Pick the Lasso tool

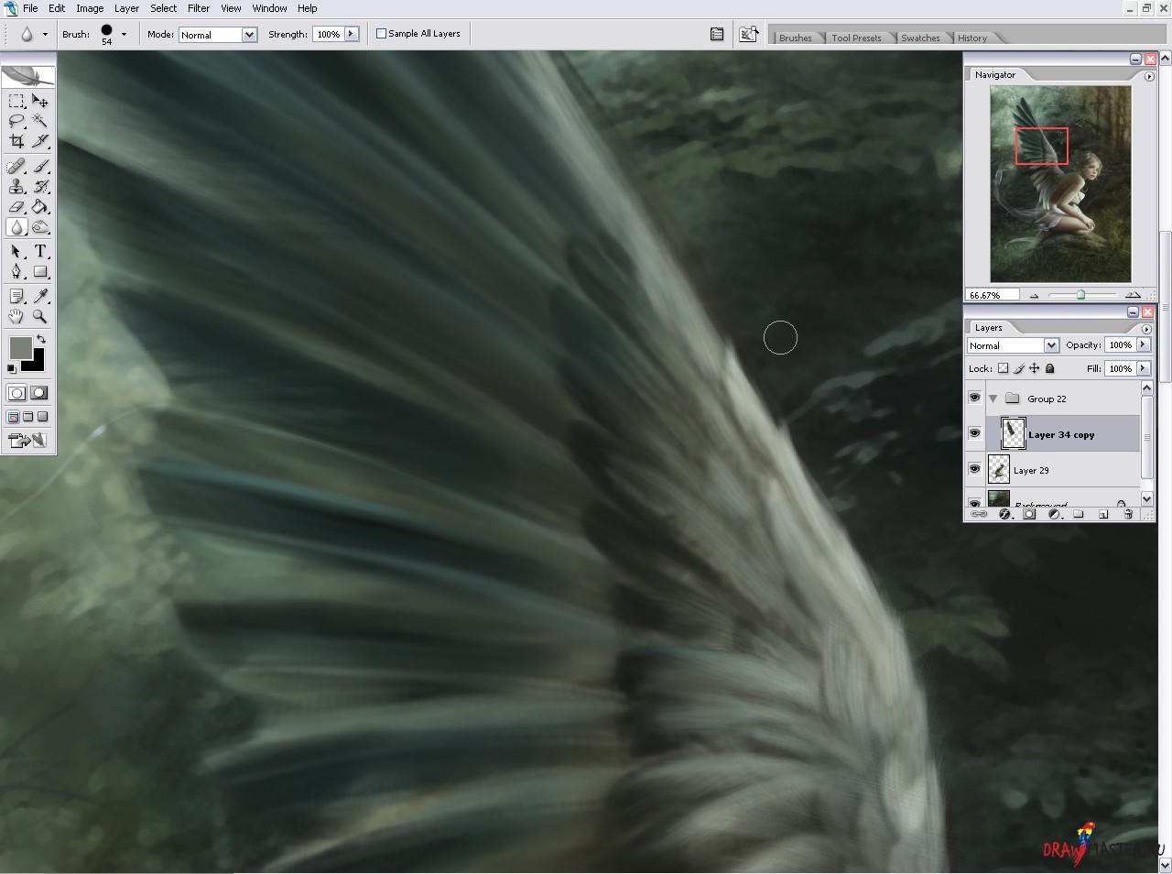(x=16, y=121)
